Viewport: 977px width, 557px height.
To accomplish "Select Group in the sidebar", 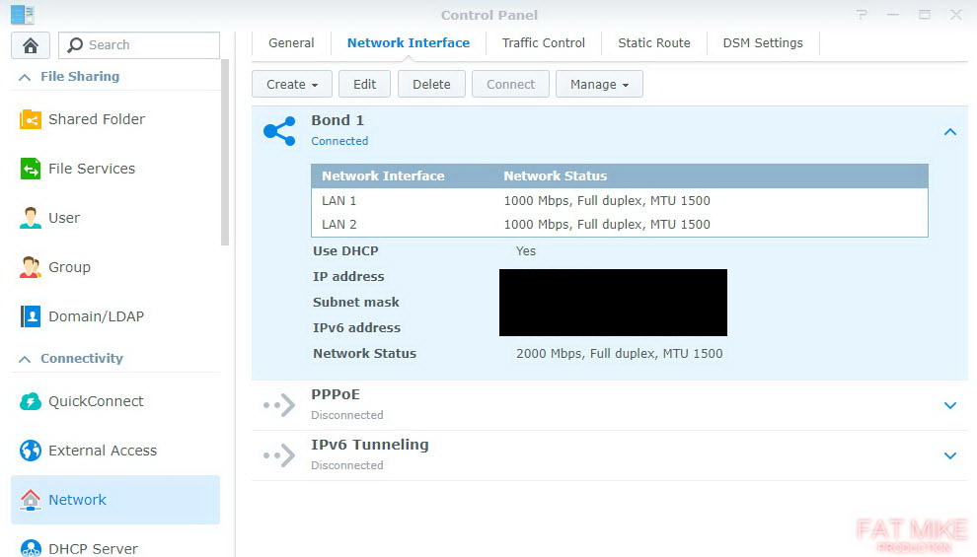I will [115, 267].
